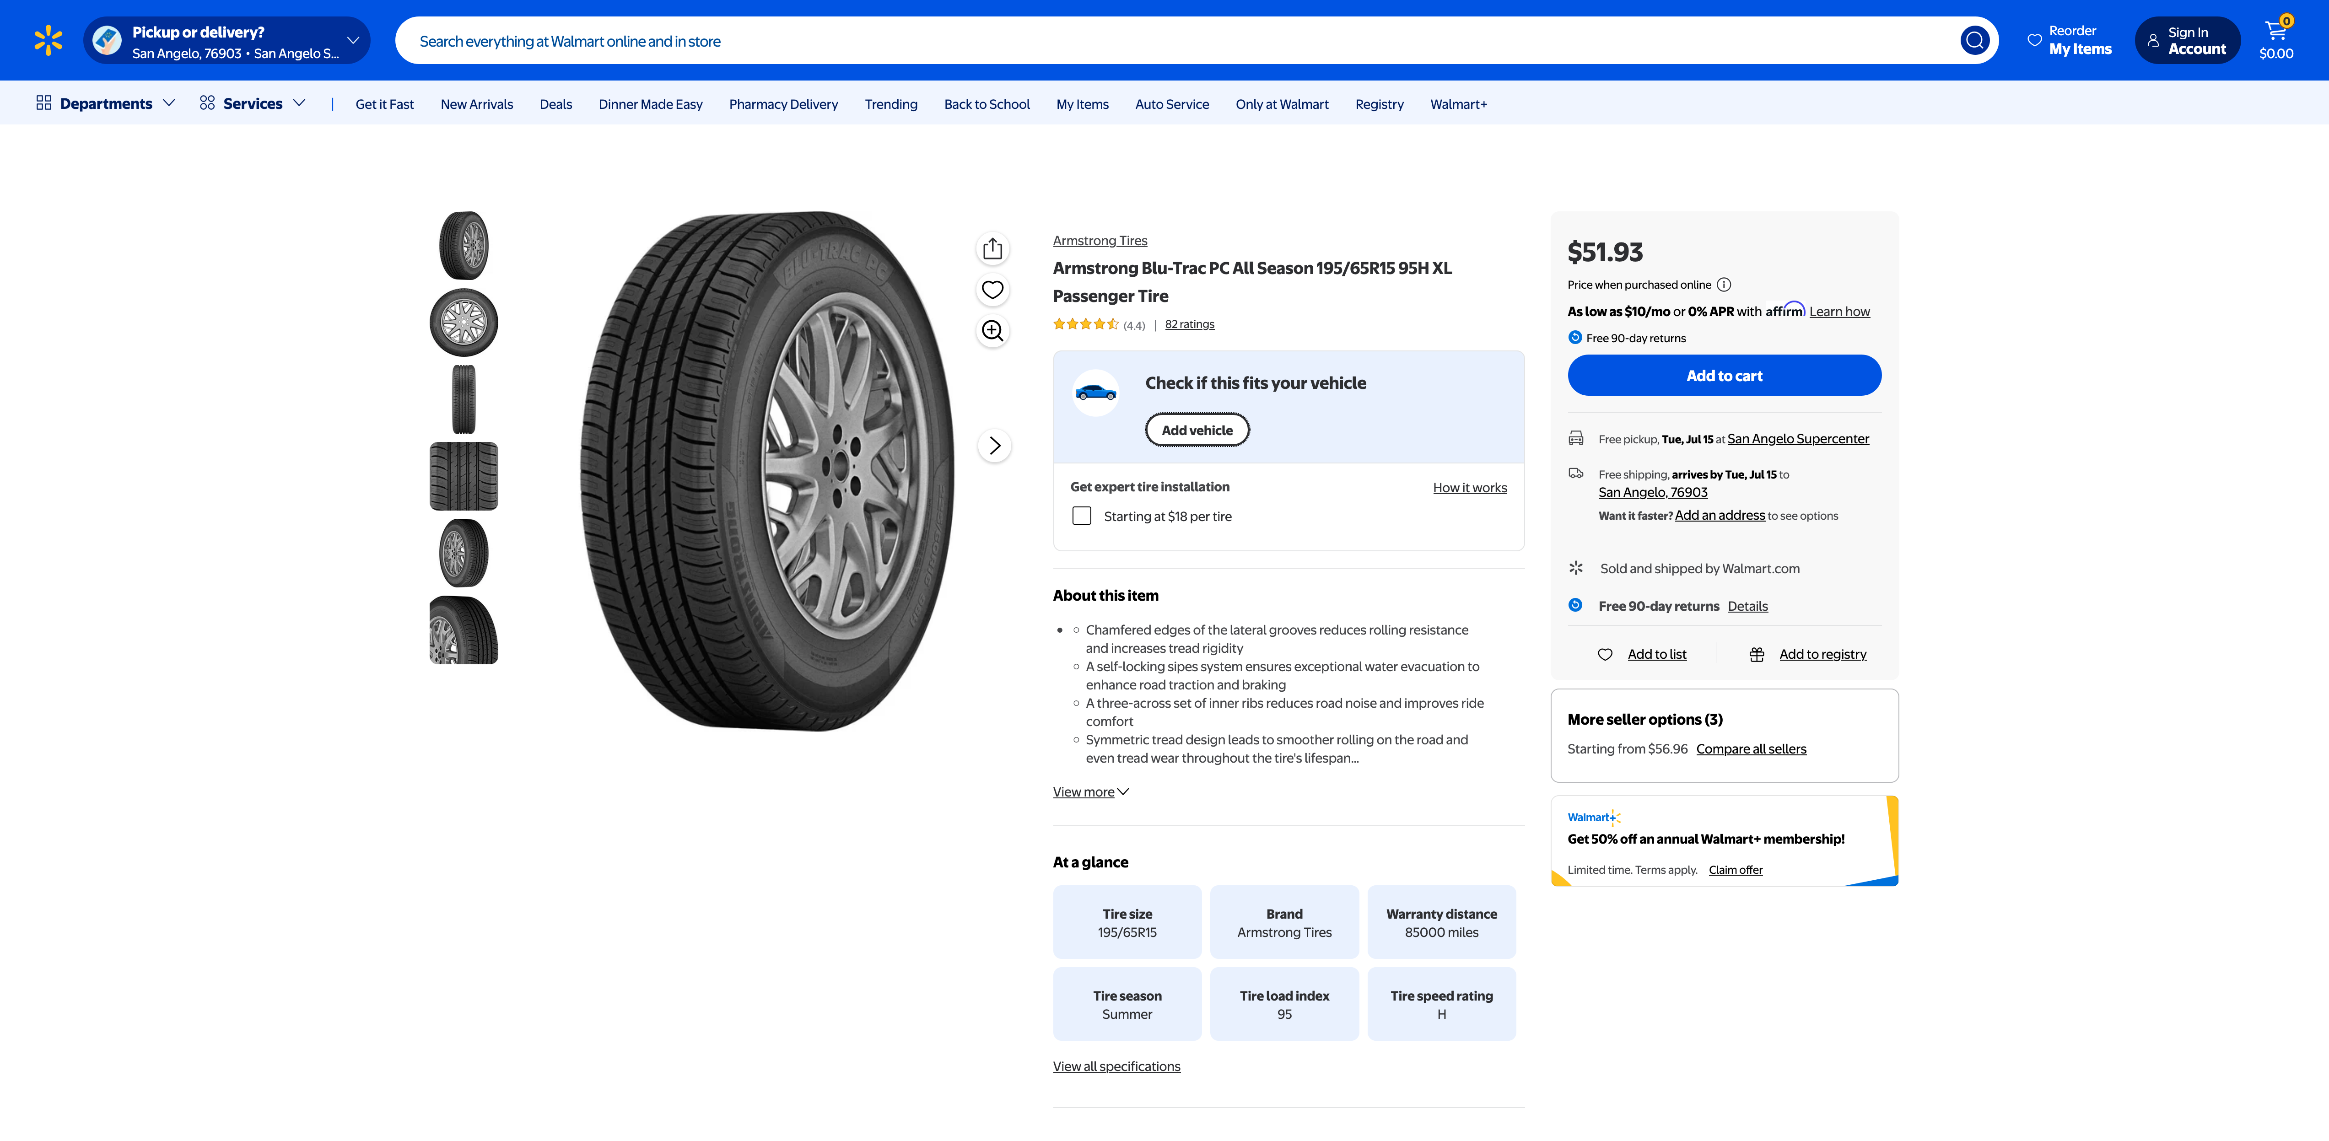Click the Walmart search input field
The height and width of the screenshot is (1141, 2329).
point(1175,41)
